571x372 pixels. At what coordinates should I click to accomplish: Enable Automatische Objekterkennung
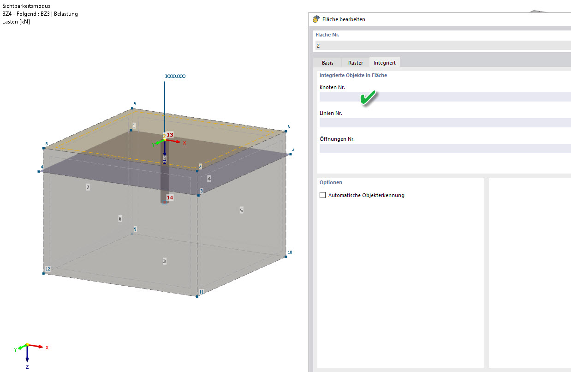(x=322, y=195)
